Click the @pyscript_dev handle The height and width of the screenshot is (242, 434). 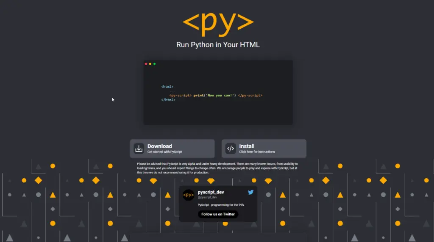tap(207, 197)
